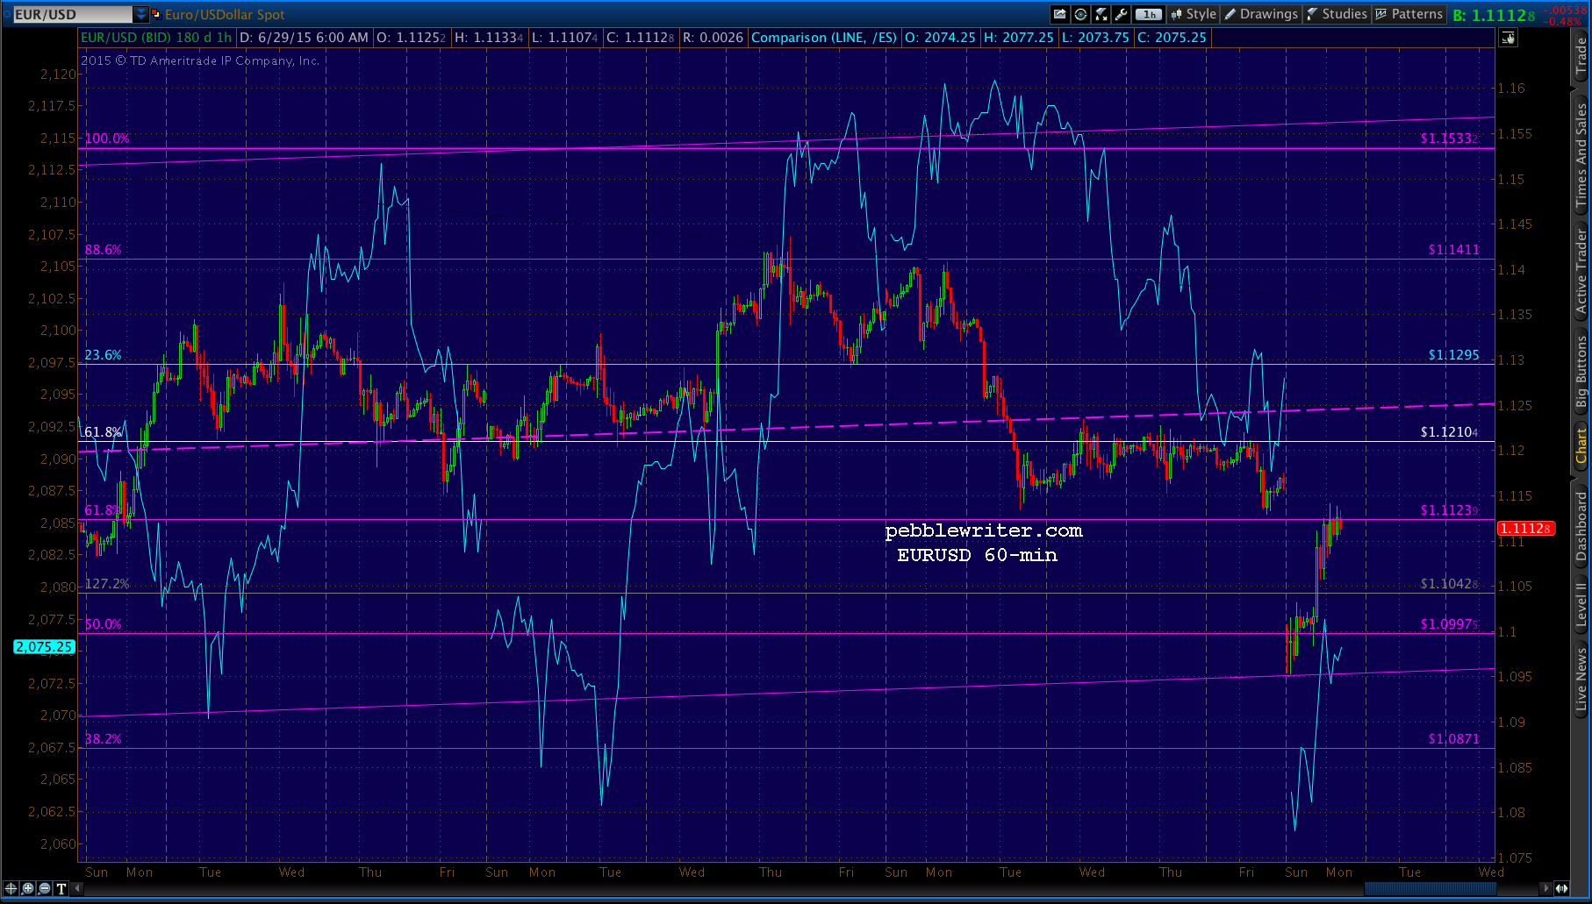Click the $1.0997 price level label
The image size is (1592, 904).
(1450, 624)
